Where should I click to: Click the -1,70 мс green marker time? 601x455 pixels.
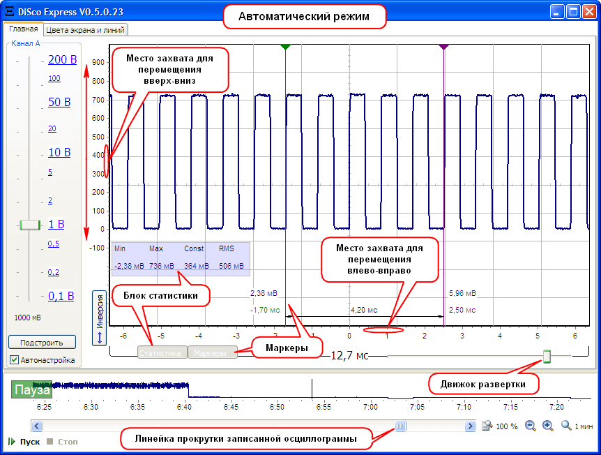click(x=265, y=310)
